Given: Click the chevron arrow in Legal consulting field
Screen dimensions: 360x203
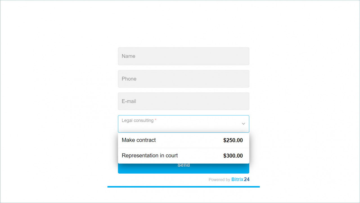Looking at the screenshot, I should pyautogui.click(x=244, y=124).
